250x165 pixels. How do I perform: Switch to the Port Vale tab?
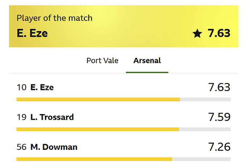102,60
